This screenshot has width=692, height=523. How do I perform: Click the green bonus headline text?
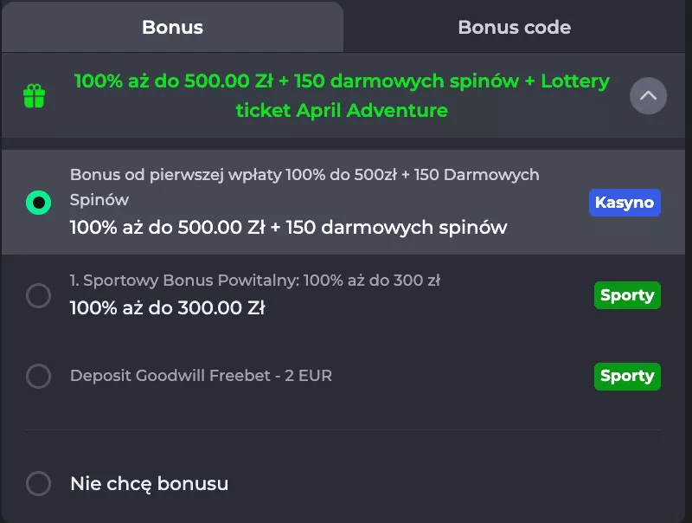pos(342,82)
